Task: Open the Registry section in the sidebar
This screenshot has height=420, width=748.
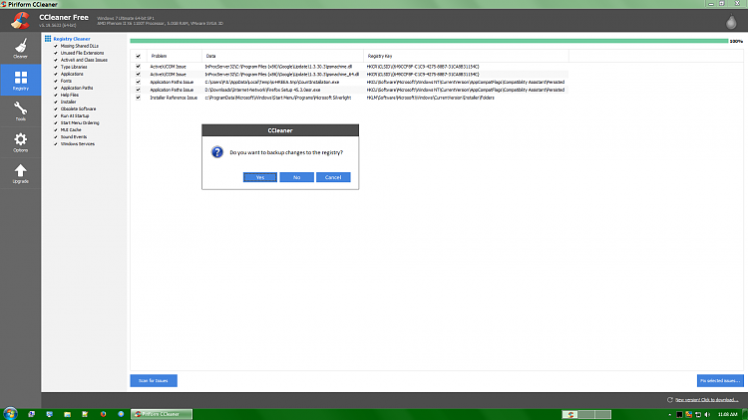Action: pos(21,80)
